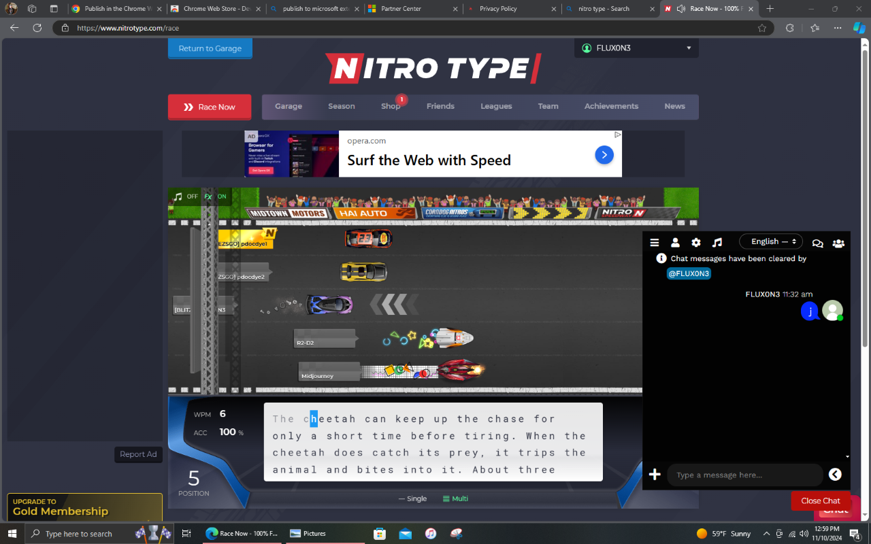The image size is (871, 544).
Task: Send chat message with arrow icon
Action: coord(835,475)
